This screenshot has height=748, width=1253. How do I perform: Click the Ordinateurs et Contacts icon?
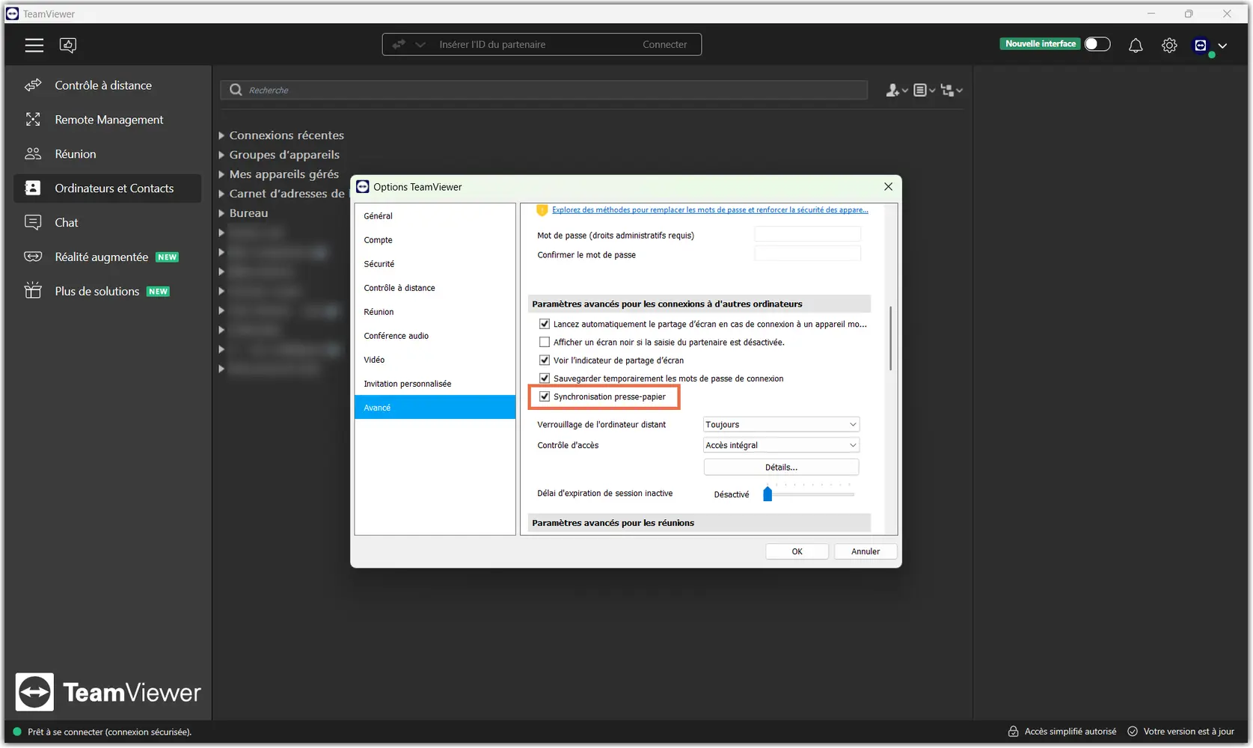click(x=33, y=188)
